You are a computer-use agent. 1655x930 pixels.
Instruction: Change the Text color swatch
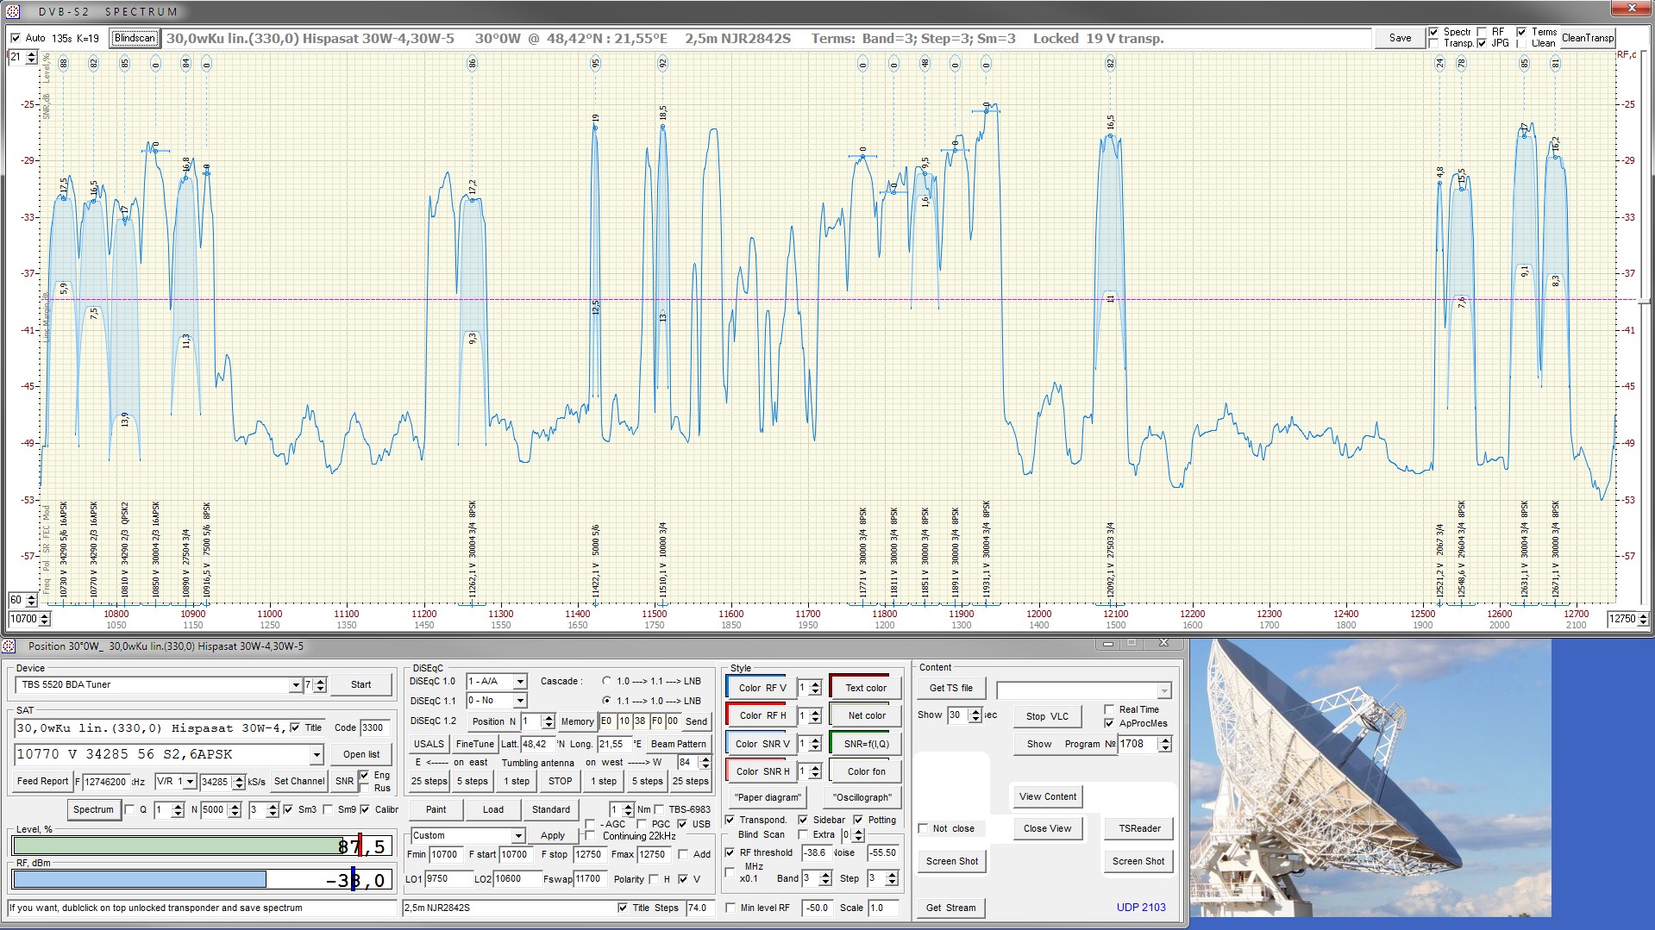(x=865, y=688)
